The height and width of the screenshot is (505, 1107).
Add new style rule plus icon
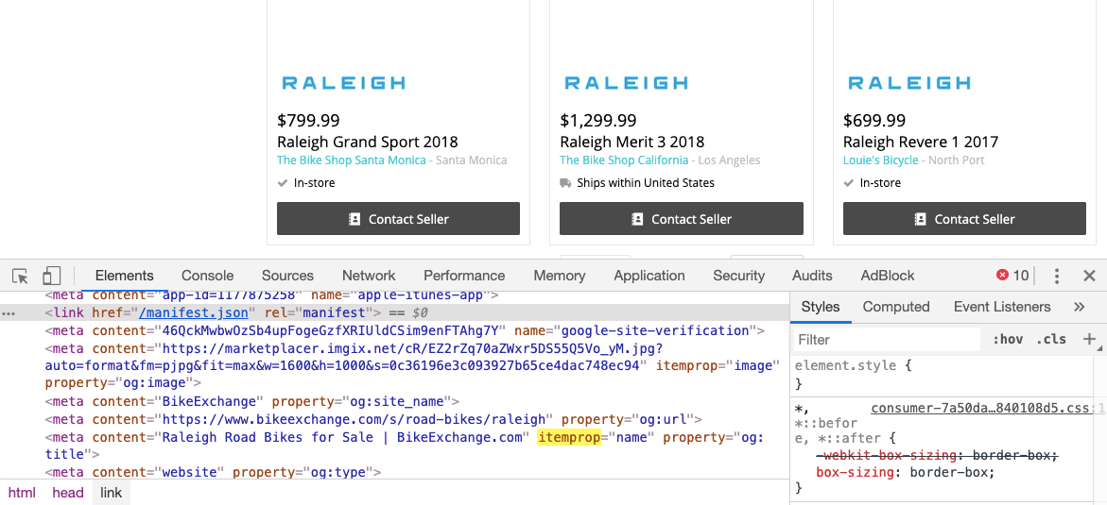[x=1089, y=339]
